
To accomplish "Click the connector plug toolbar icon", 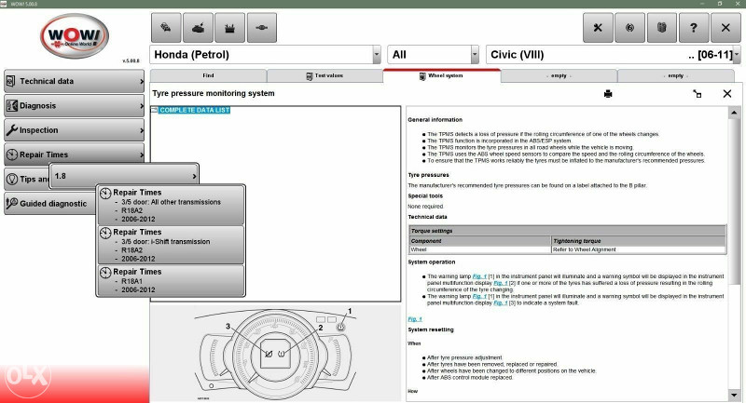I will tap(262, 28).
